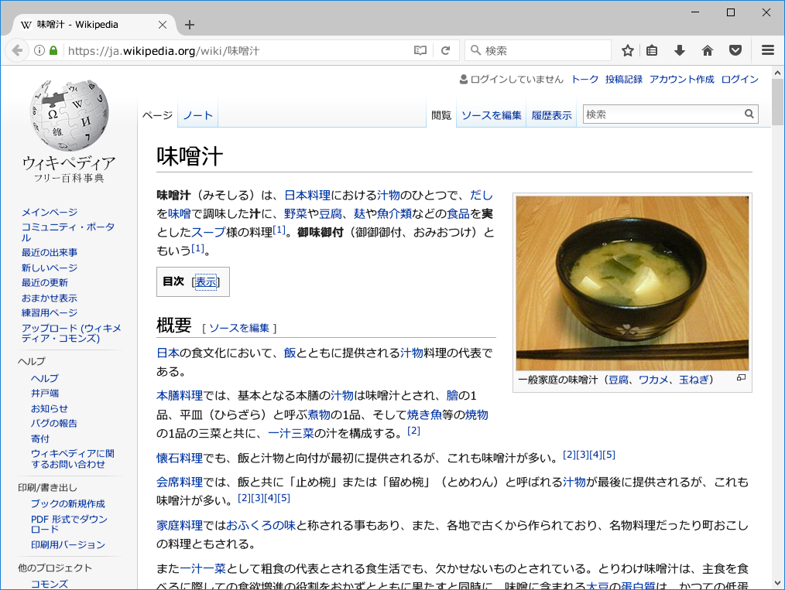The image size is (785, 590).
Task: Click the scrollbar up arrow
Action: (777, 73)
